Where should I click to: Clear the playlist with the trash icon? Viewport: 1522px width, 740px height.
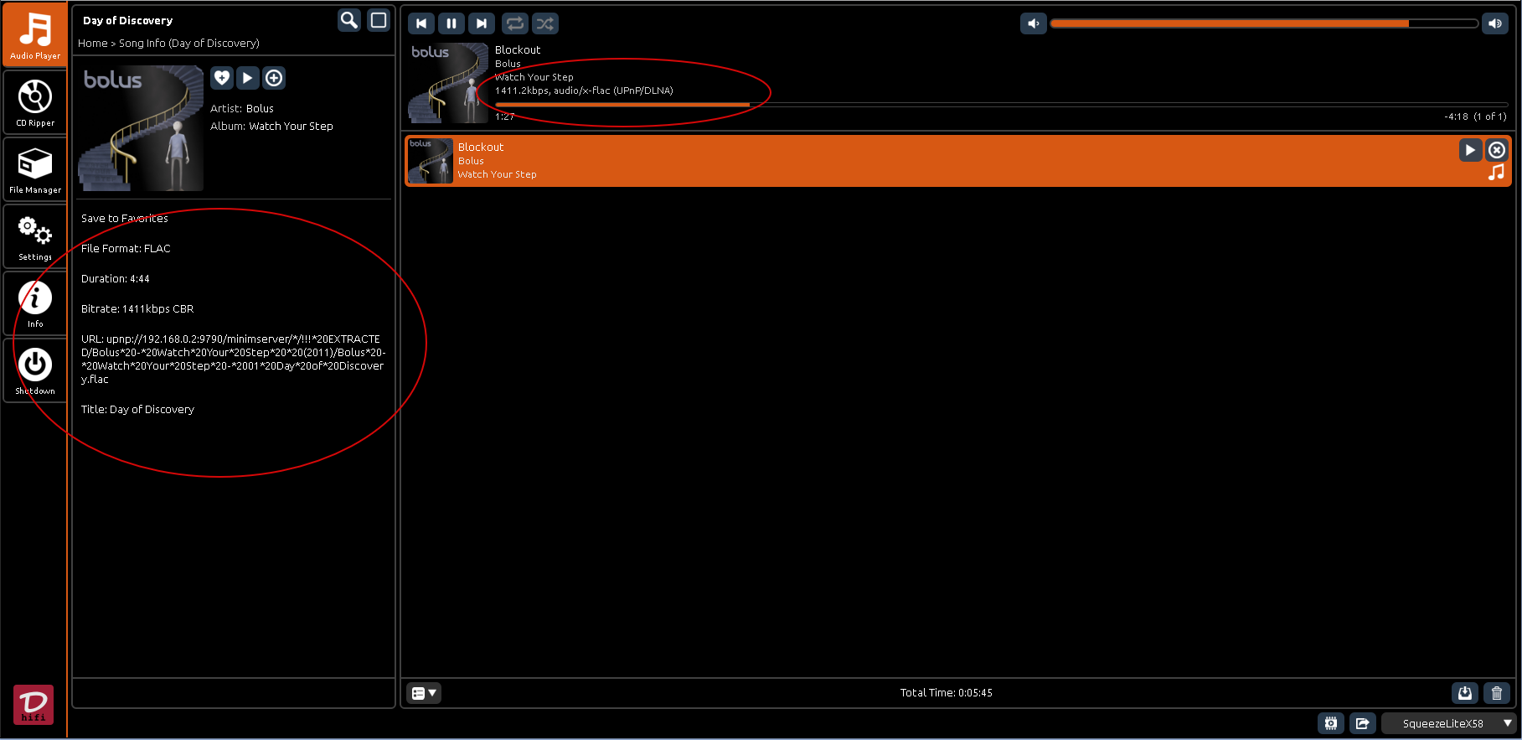[1497, 693]
